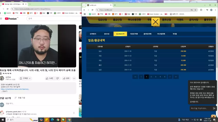This screenshot has height=122, width=218.
Task: Open the 공지사항 menu item
Action: (194, 20)
